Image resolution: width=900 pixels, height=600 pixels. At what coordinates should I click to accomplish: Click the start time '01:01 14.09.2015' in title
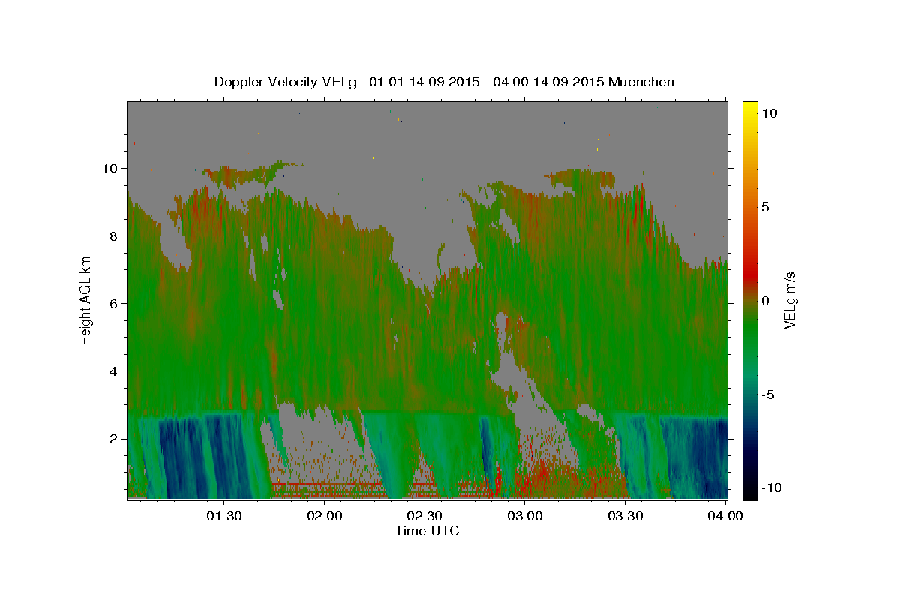(424, 82)
